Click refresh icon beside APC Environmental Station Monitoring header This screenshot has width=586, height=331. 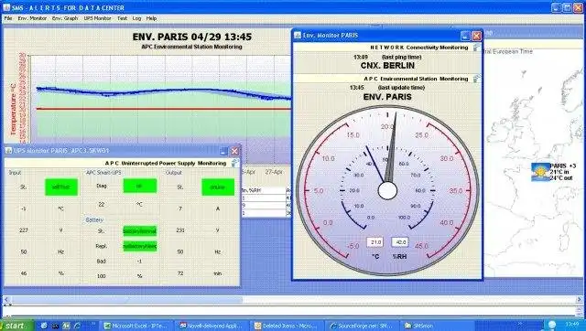tap(476, 79)
